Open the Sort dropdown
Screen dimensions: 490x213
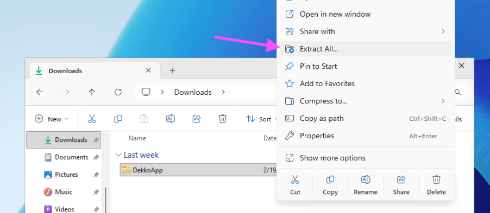[261, 119]
